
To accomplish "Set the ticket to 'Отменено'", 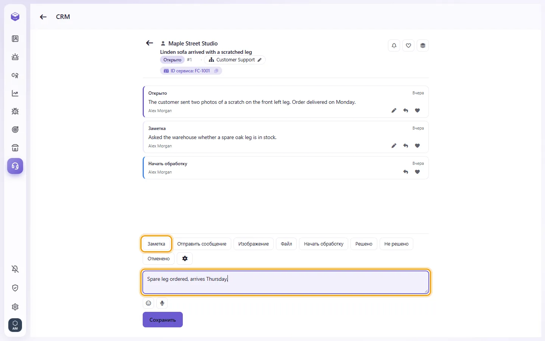I will 159,259.
